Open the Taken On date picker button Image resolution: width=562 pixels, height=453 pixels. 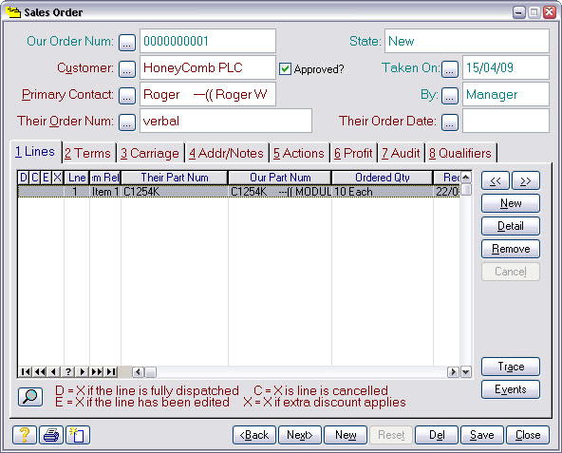[450, 69]
